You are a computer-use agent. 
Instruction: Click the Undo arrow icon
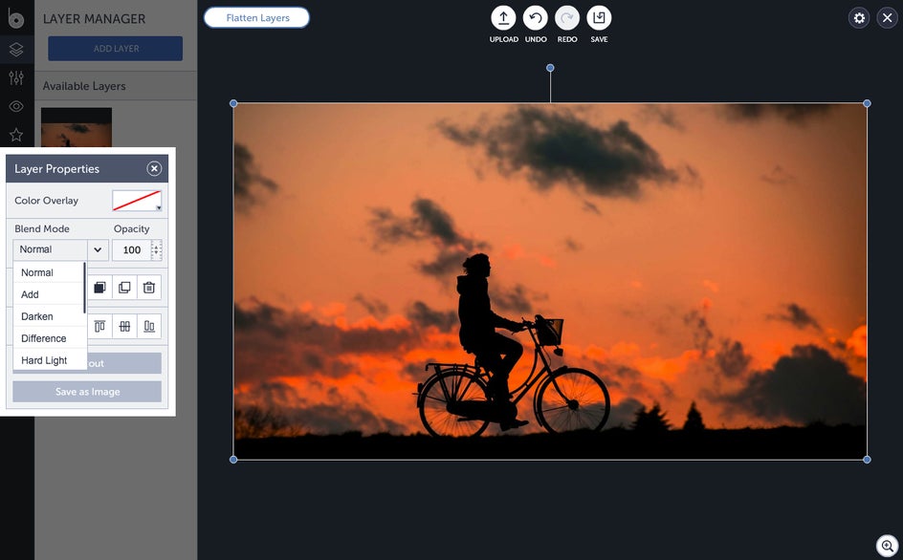tap(536, 18)
